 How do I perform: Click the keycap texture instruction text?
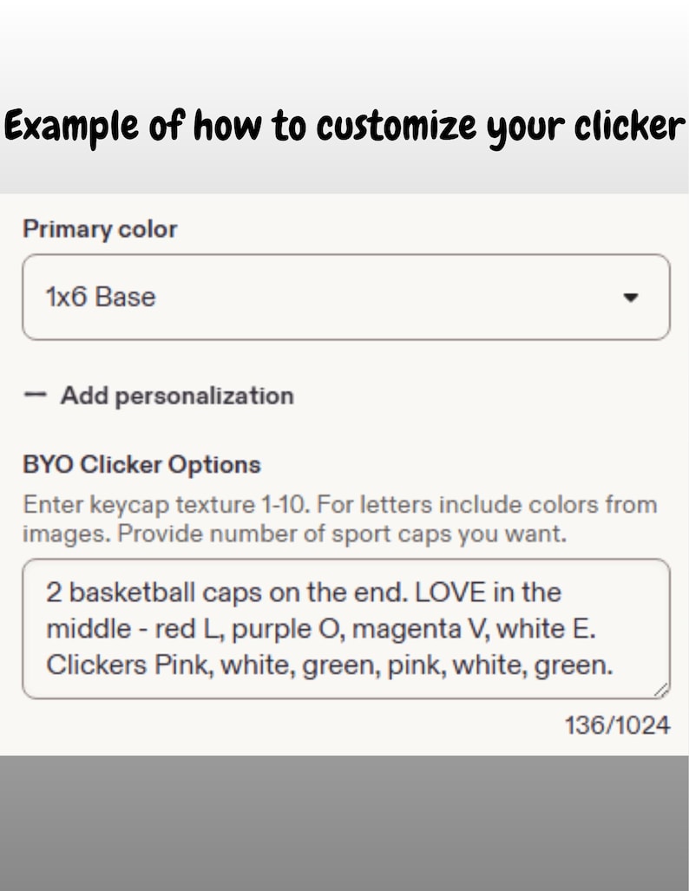[x=340, y=520]
